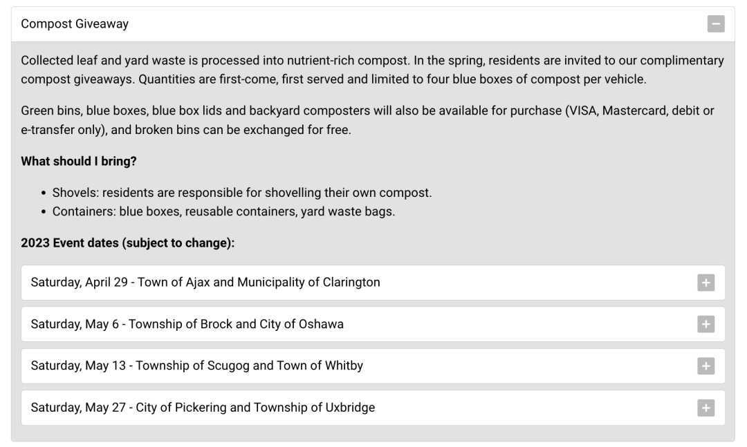Screen dimensions: 747x447
Task: Select the Shovels bullet point text
Action: pyautogui.click(x=242, y=193)
